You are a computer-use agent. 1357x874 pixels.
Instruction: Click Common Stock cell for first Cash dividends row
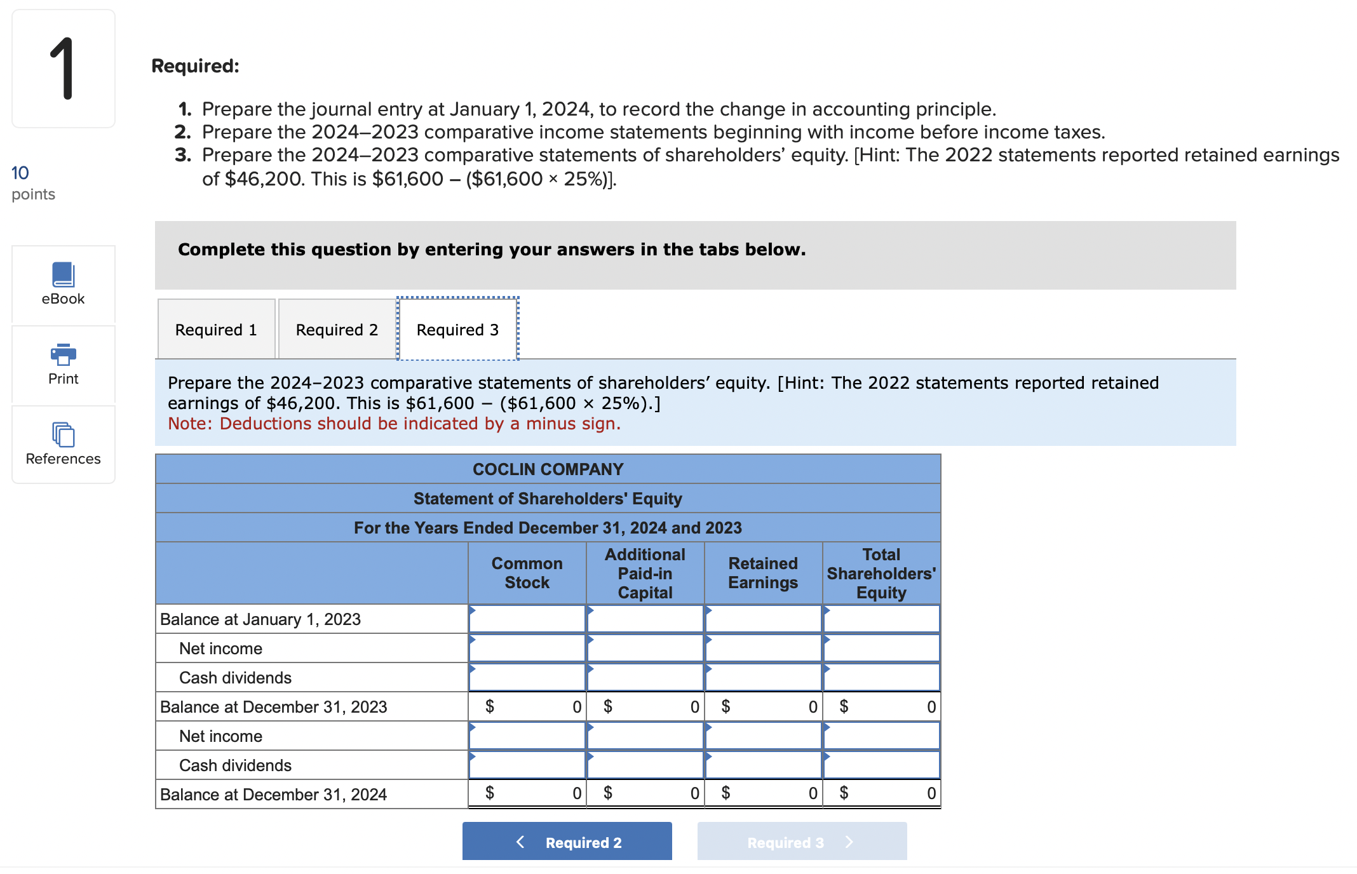[527, 677]
